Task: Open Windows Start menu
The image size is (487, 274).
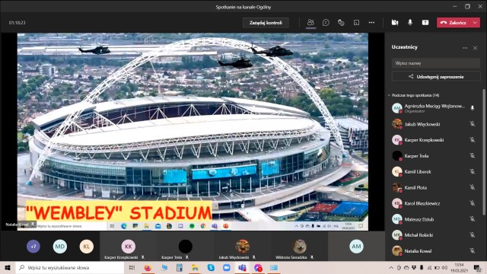Action: point(8,267)
